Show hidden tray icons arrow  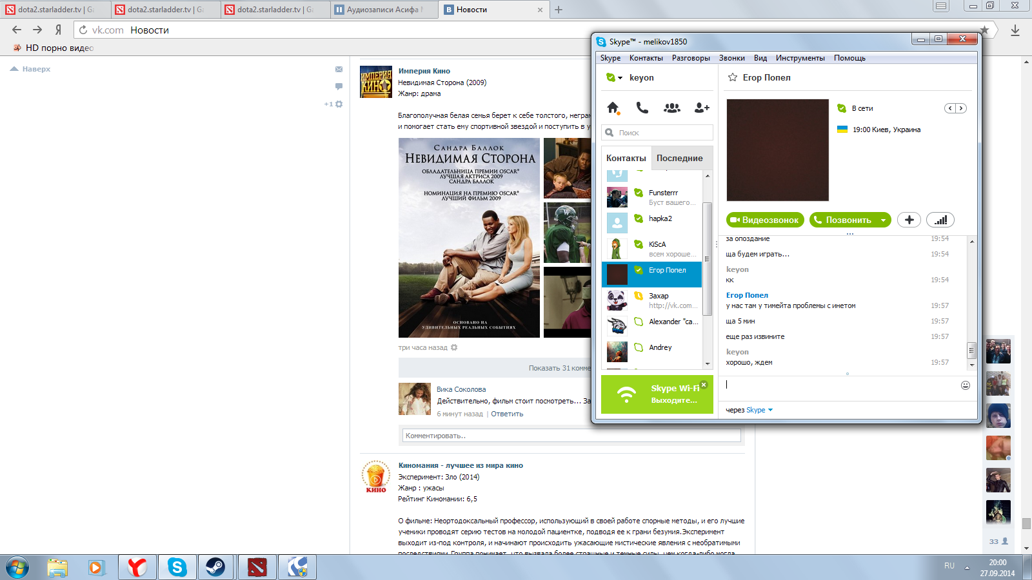point(967,567)
